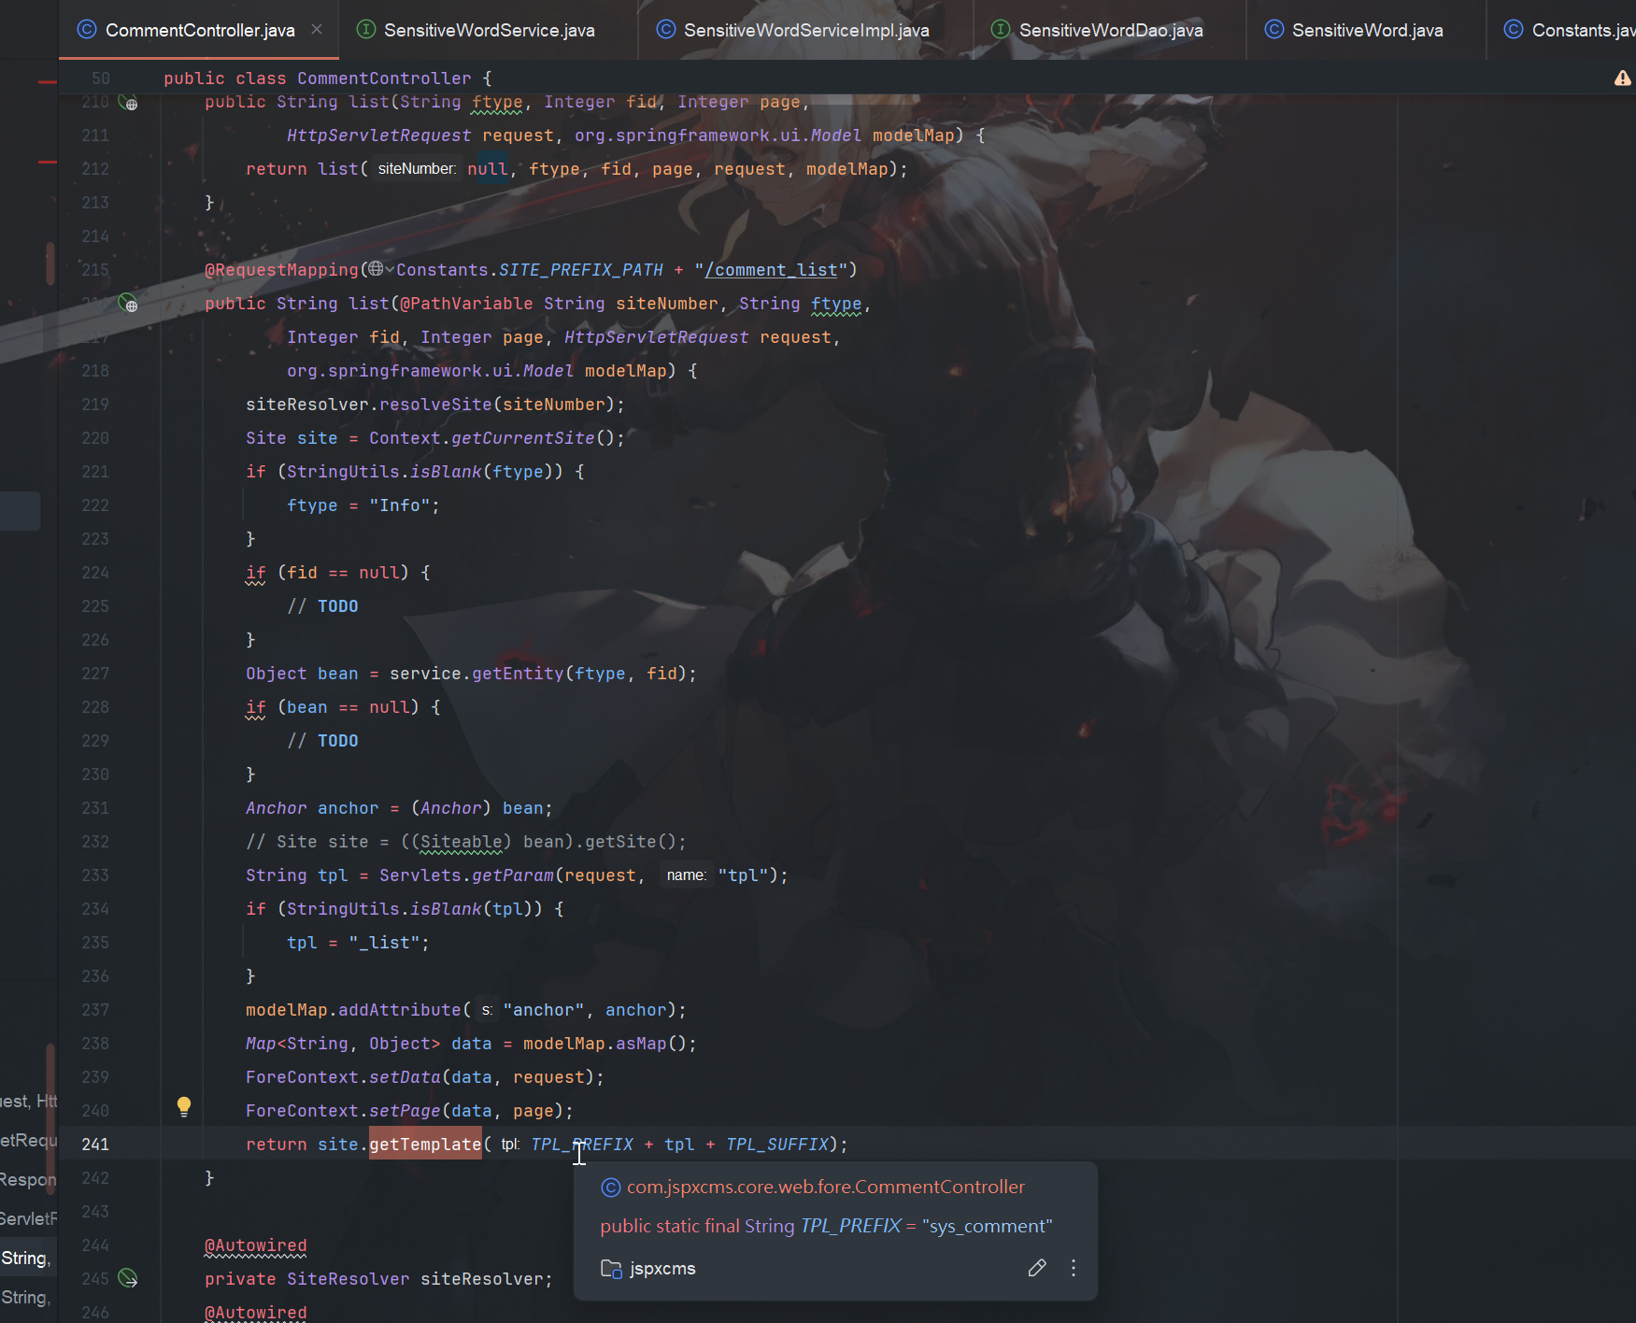Click the sticky class header CommentController line
The image size is (1636, 1323).
click(327, 78)
